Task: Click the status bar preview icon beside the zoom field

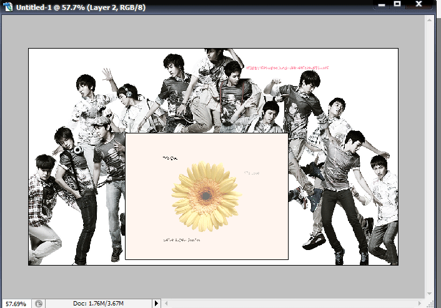Action: [39, 304]
